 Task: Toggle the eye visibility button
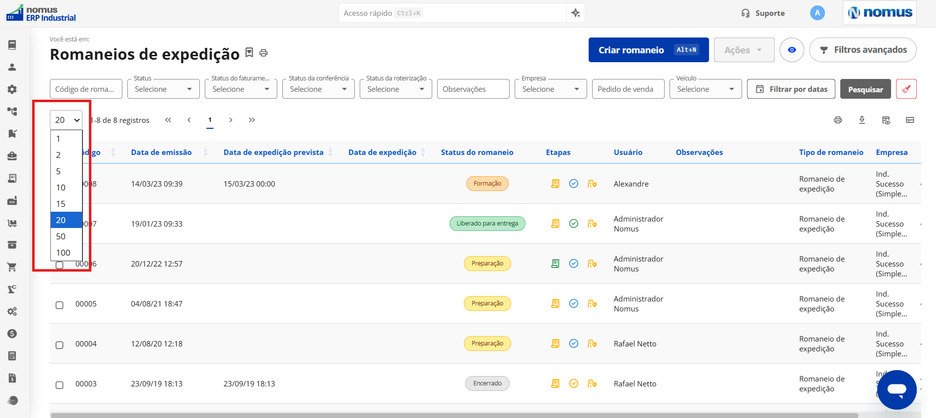click(x=792, y=50)
